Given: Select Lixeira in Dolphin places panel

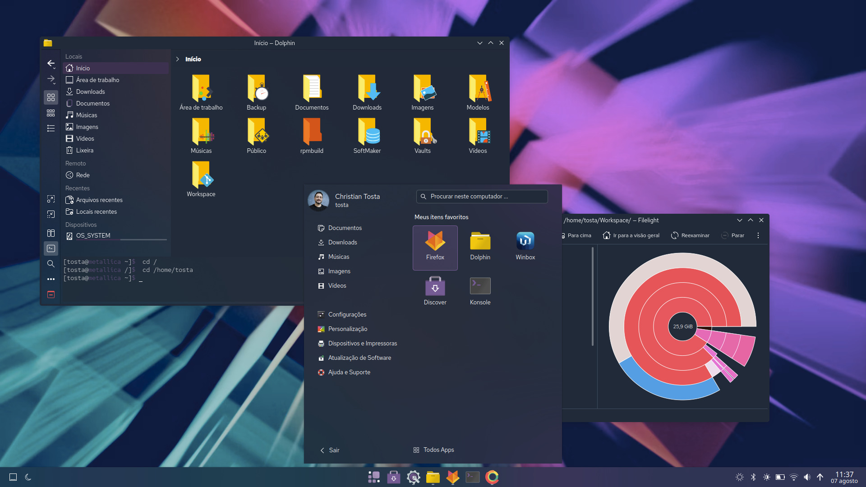Looking at the screenshot, I should 116,150.
